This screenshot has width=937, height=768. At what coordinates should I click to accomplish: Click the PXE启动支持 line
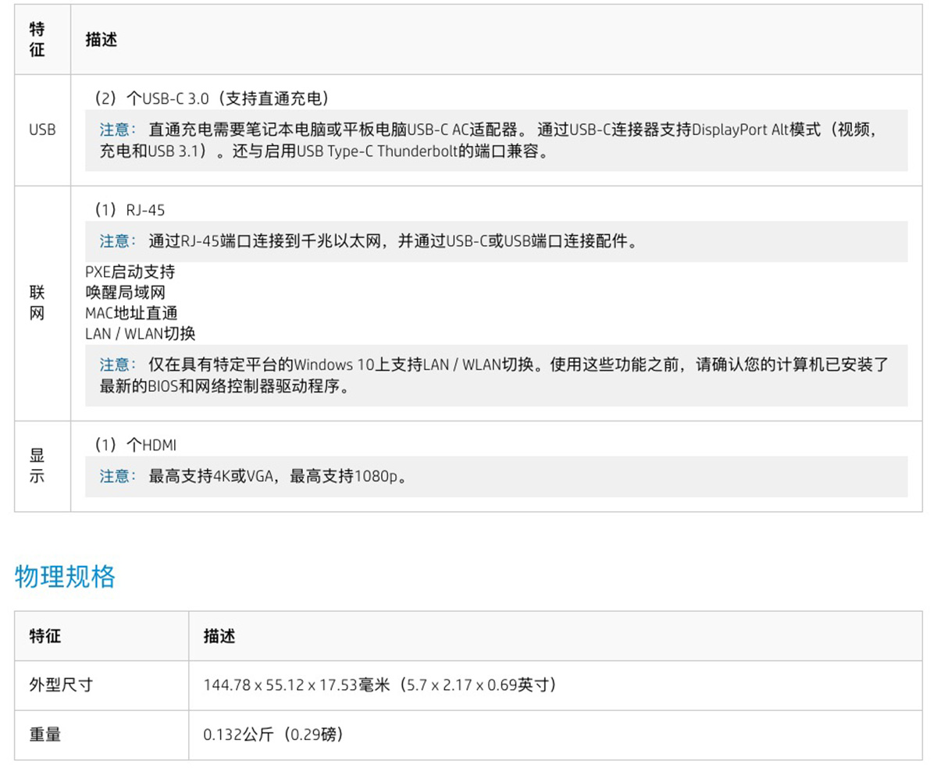pyautogui.click(x=130, y=272)
